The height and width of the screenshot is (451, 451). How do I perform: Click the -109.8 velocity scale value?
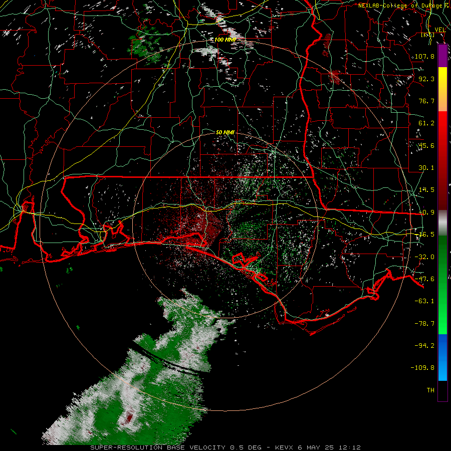pyautogui.click(x=422, y=368)
